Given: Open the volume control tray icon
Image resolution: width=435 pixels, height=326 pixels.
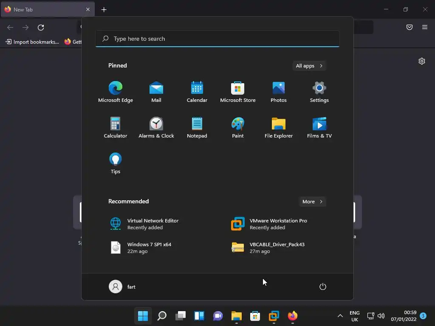Looking at the screenshot, I should 381,316.
